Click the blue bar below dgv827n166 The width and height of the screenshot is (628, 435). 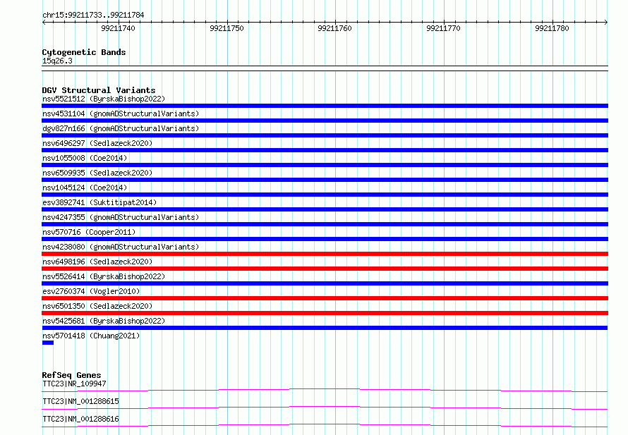325,135
